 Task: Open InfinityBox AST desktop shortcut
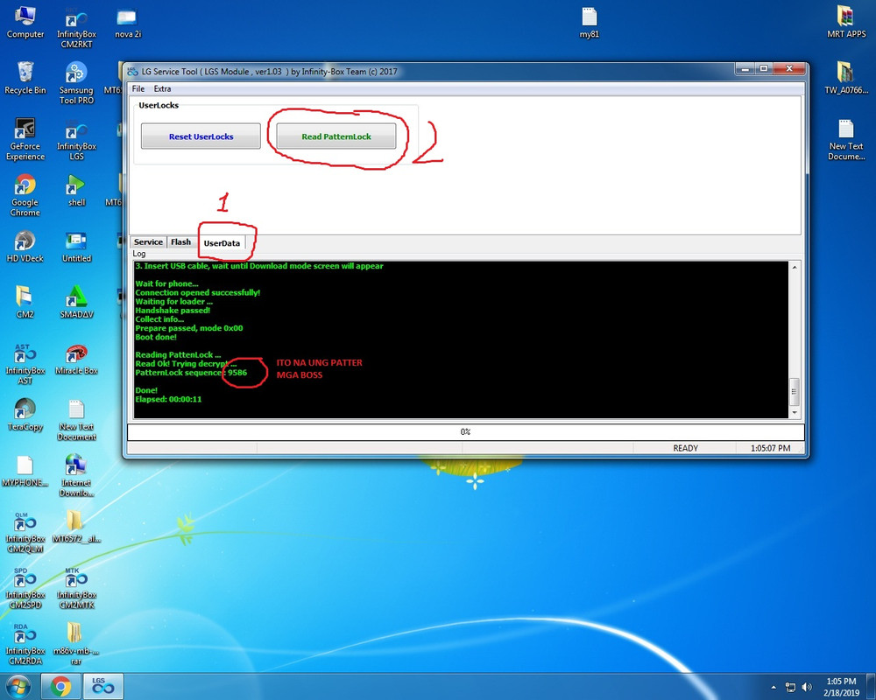(25, 364)
